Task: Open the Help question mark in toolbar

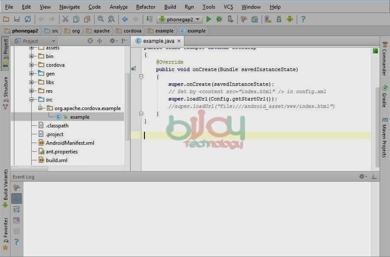Action: pyautogui.click(x=303, y=19)
